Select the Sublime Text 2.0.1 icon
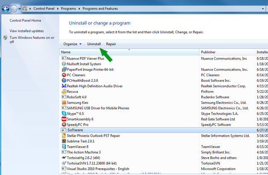Image resolution: width=268 pixels, height=175 pixels. click(64, 141)
